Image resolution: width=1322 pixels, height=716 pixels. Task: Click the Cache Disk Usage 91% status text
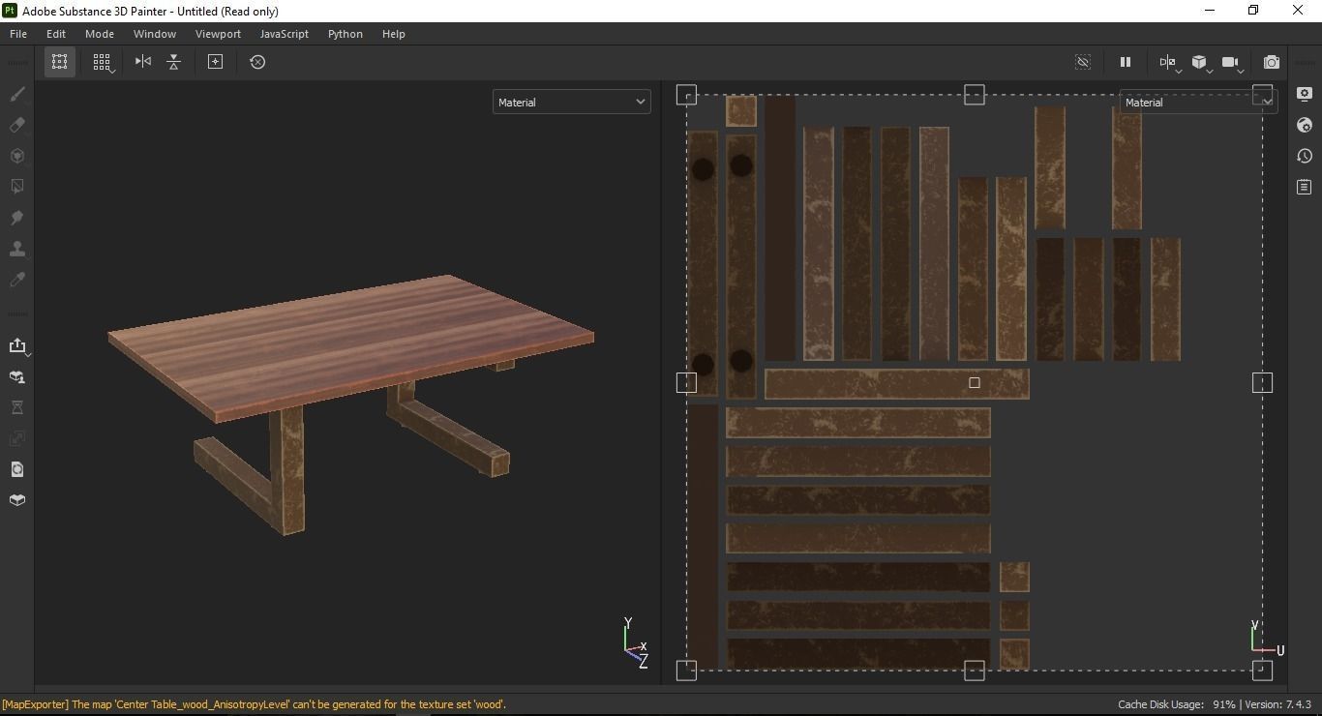1177,704
